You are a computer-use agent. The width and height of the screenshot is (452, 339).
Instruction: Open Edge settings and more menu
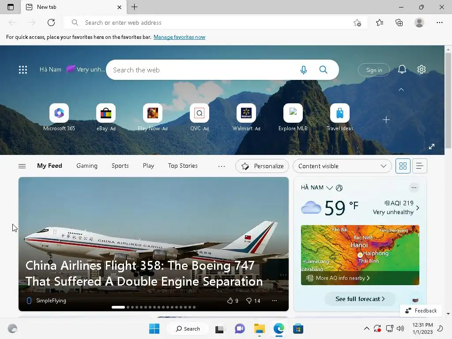pos(439,23)
